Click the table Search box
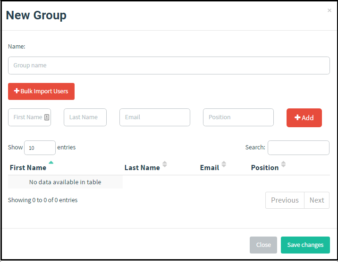Screen dimensions: 338x262 [298, 147]
